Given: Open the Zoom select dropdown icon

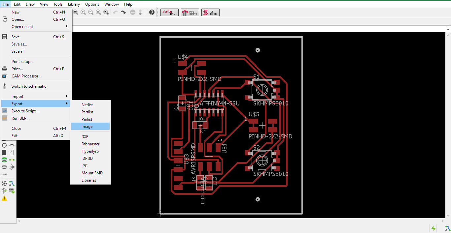Looking at the screenshot, I should tap(106, 12).
